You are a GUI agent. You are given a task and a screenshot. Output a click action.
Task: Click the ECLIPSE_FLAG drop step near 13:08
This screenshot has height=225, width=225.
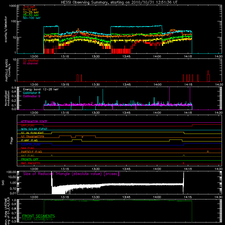pyautogui.click(x=52, y=144)
